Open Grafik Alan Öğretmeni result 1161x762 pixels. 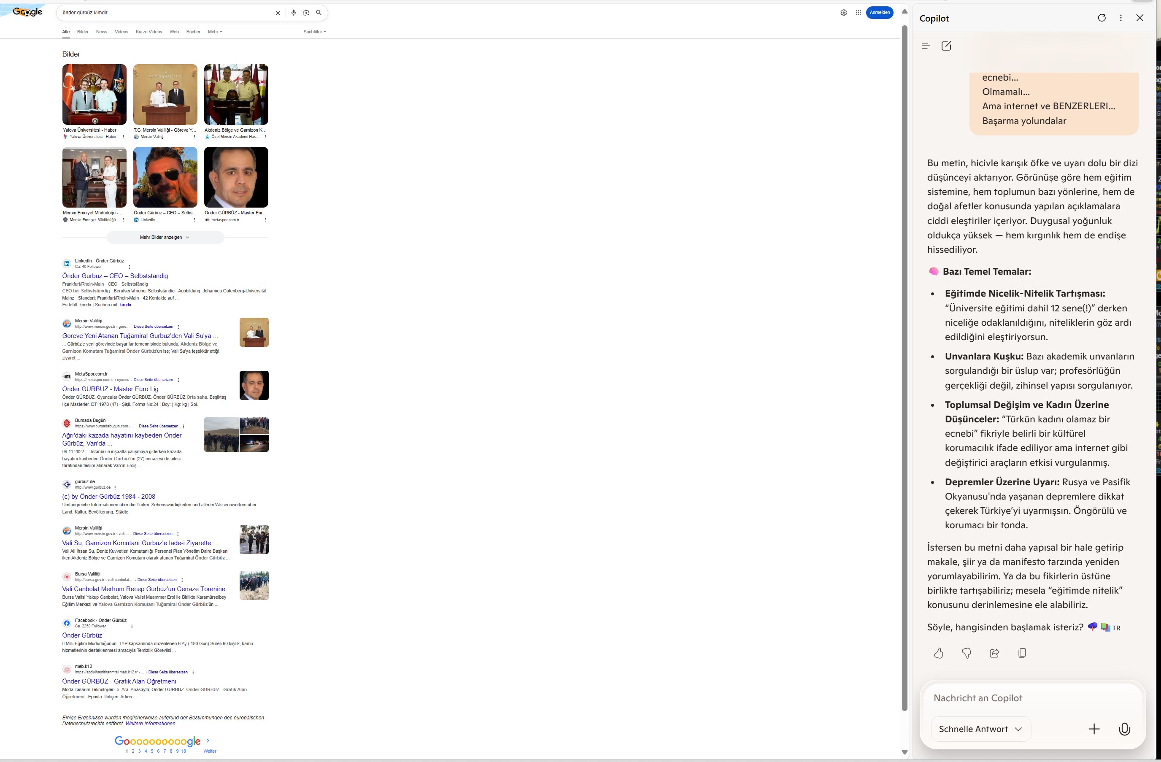119,681
